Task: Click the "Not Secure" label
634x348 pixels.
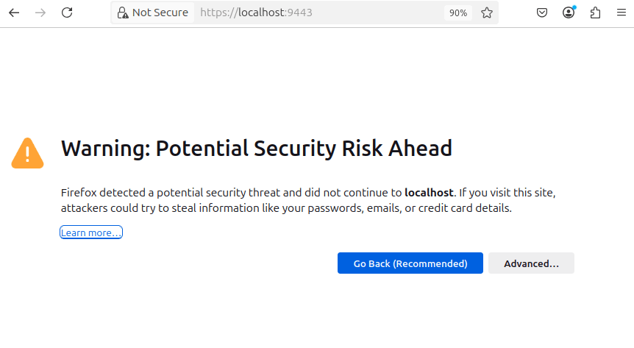Action: (x=160, y=13)
